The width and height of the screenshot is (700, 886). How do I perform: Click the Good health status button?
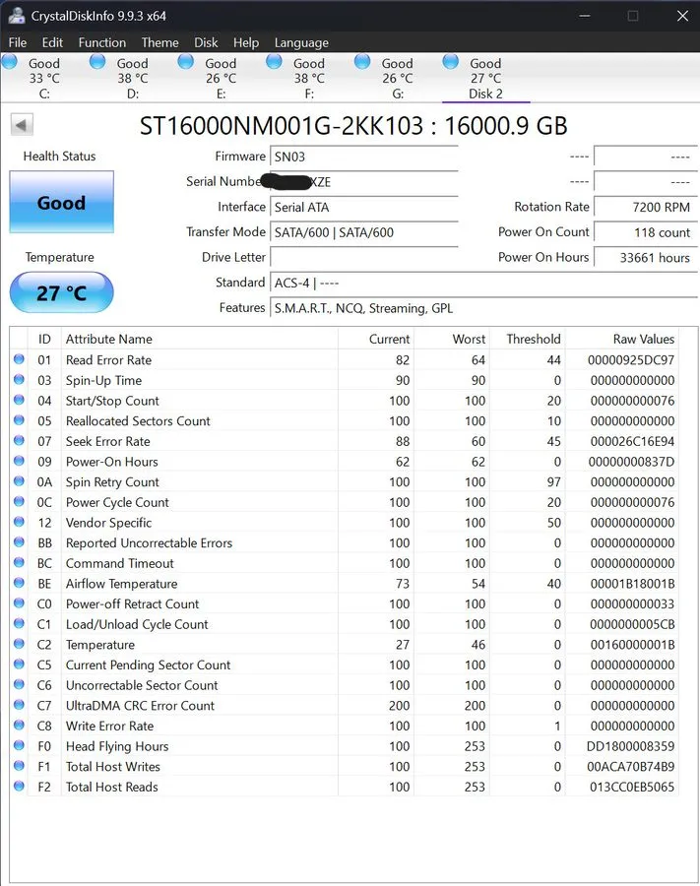coord(62,202)
